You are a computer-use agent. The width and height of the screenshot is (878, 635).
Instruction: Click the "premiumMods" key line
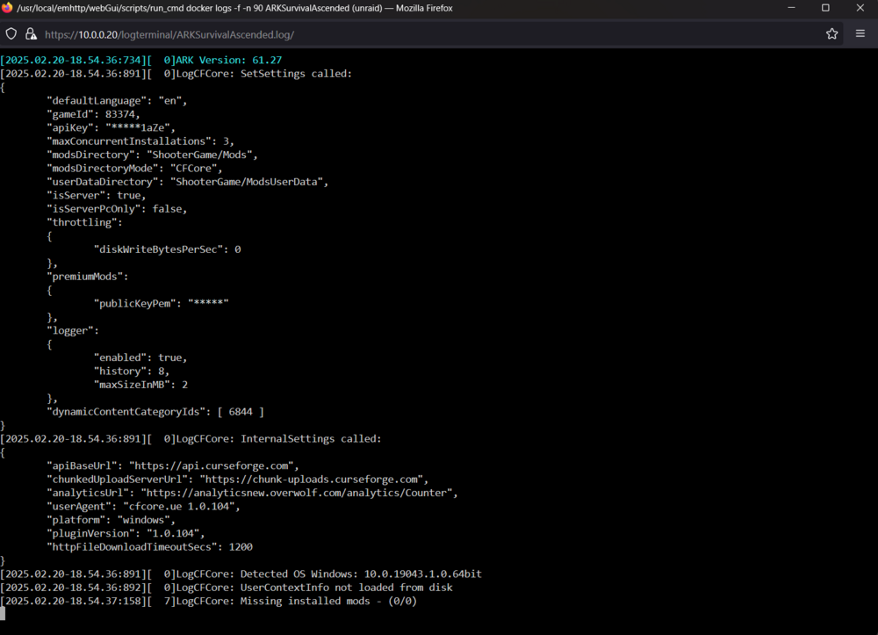click(87, 276)
